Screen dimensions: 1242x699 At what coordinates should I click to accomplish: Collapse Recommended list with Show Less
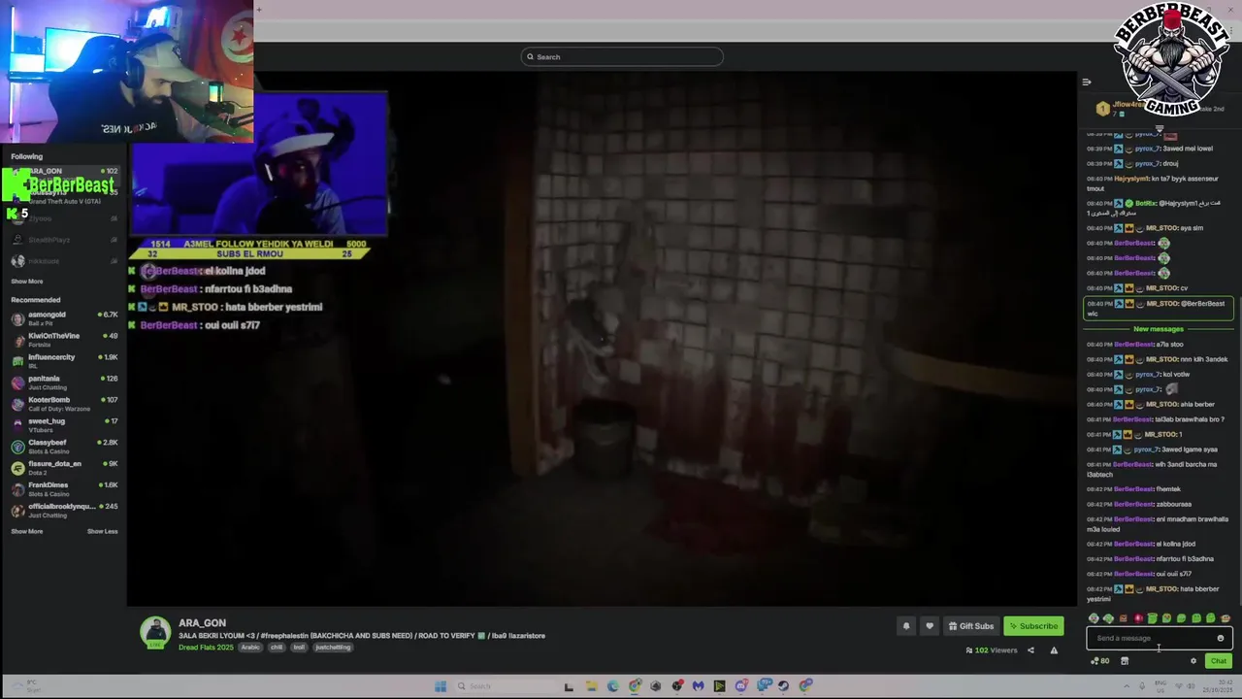102,531
